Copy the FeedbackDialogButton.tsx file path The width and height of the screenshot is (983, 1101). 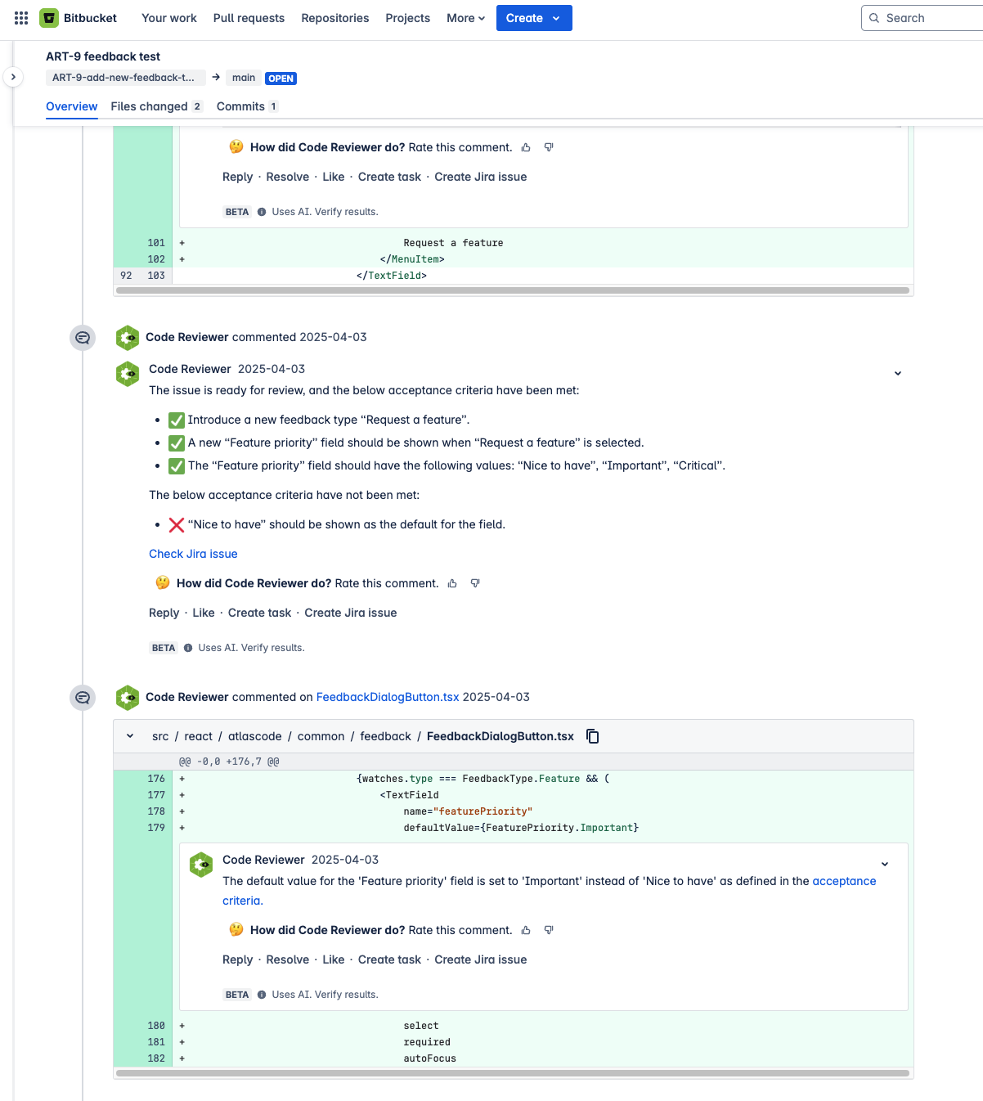(x=592, y=736)
